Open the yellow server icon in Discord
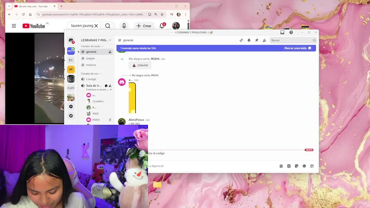 tap(71, 69)
